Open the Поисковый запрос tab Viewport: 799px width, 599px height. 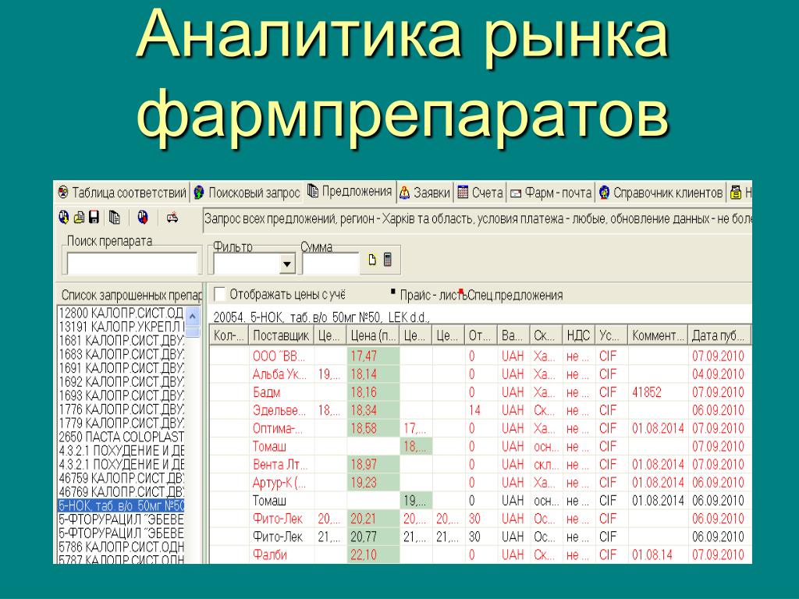247,193
